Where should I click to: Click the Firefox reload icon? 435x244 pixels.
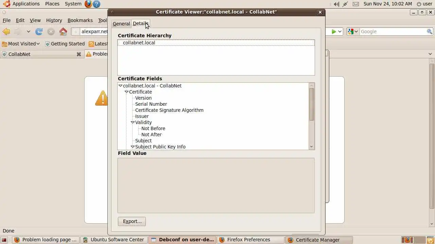click(x=39, y=32)
